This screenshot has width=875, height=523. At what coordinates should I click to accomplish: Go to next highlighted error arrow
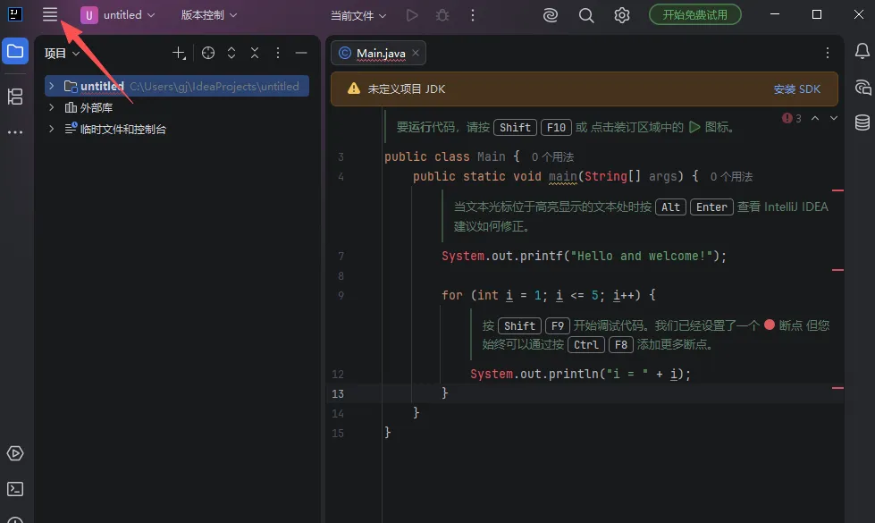[834, 118]
